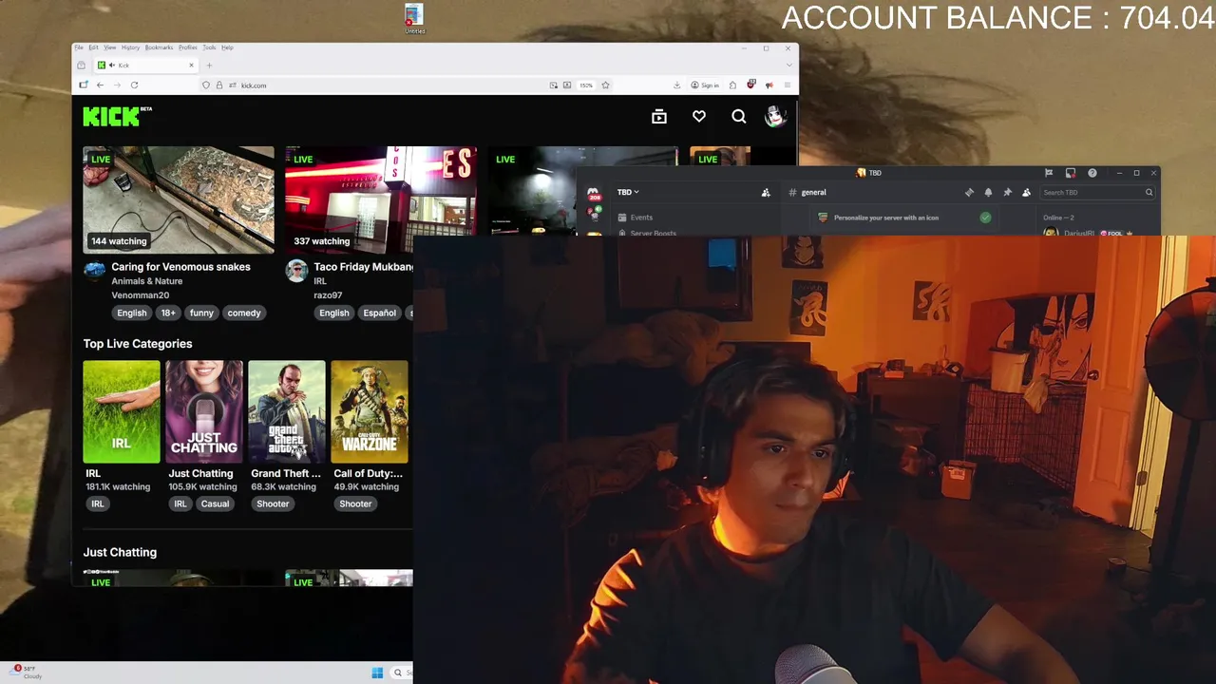
Task: Open the Firefox list all tabs chevron
Action: (789, 65)
